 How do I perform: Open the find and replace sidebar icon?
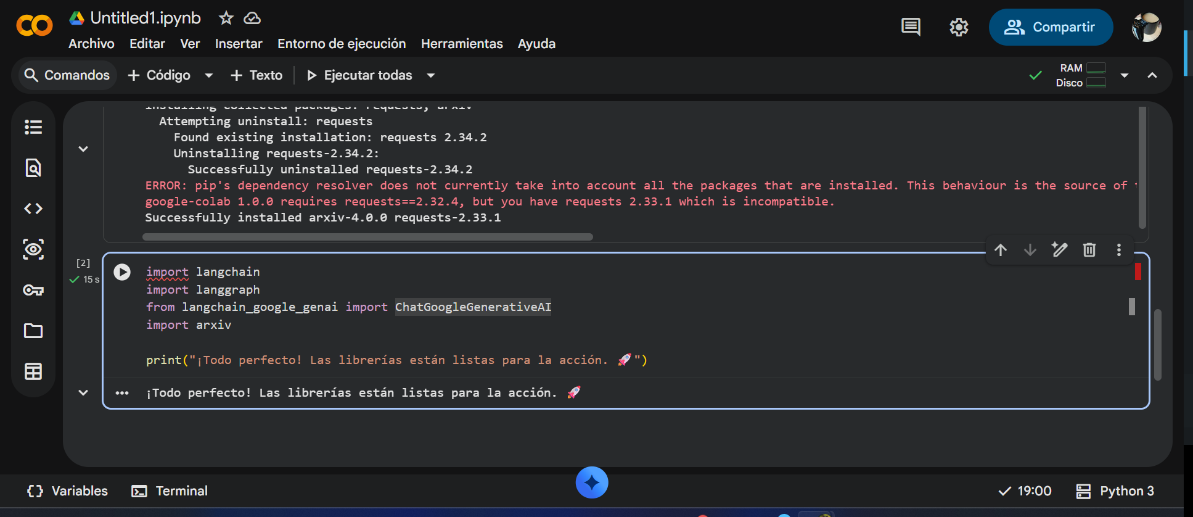(x=33, y=168)
